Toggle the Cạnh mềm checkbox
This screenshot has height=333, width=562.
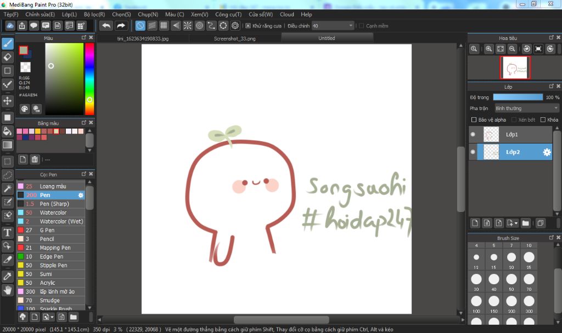pos(361,26)
